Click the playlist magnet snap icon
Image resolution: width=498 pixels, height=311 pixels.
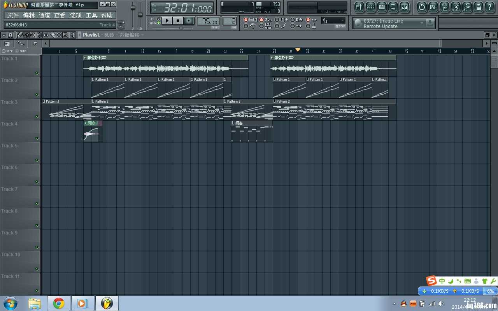11,35
